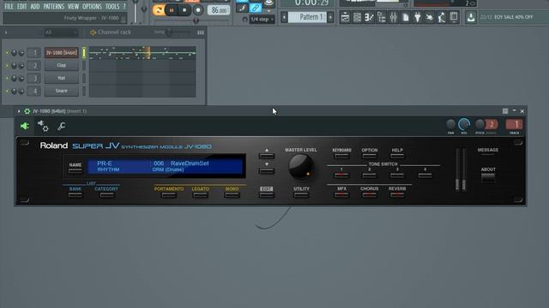This screenshot has width=549, height=308.
Task: Adjust the Swing slider in Channel rack
Action: point(169,33)
